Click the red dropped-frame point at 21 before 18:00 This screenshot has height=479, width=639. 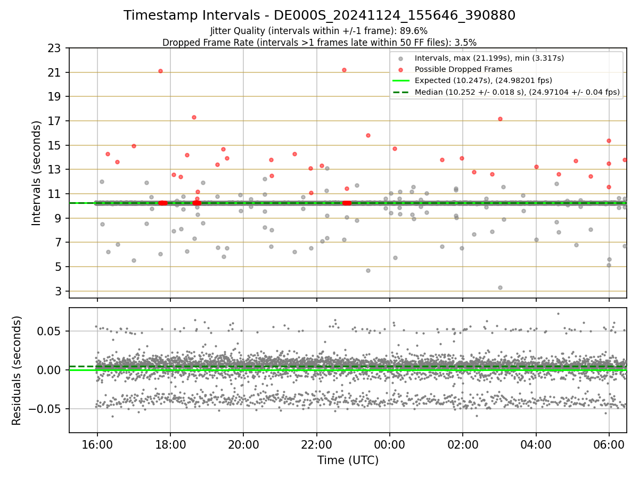[x=160, y=71]
